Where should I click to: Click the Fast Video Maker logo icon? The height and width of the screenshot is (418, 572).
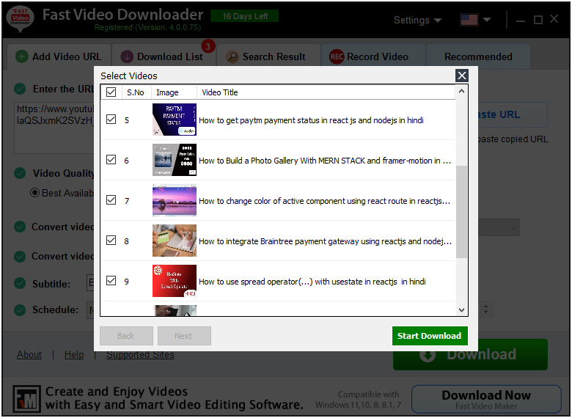pyautogui.click(x=26, y=398)
